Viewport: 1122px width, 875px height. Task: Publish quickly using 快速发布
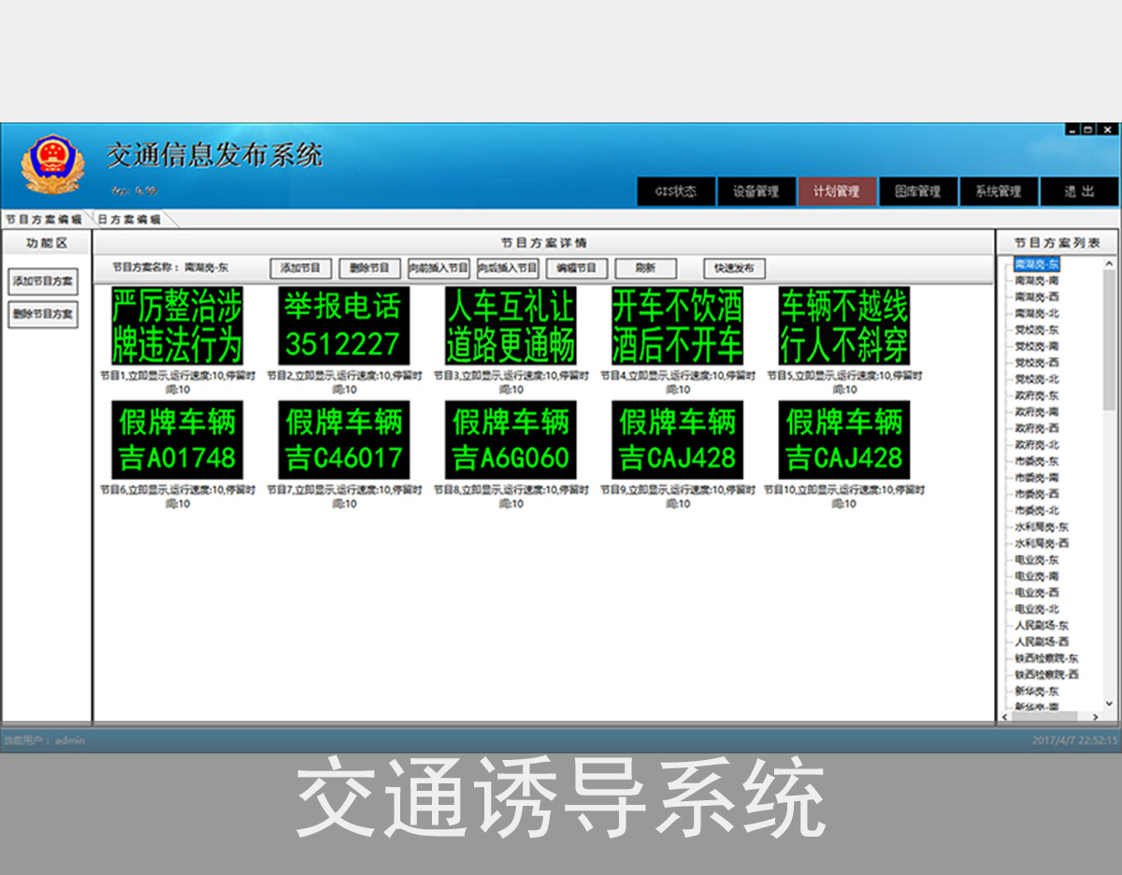(733, 268)
